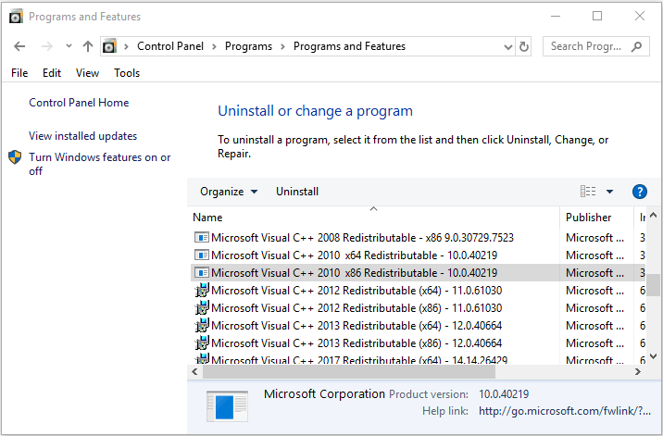Click vertical scrollbar down arrow
This screenshot has height=436, width=663.
653,356
